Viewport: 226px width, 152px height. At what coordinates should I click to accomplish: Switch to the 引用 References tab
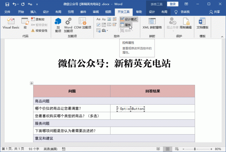point(71,12)
